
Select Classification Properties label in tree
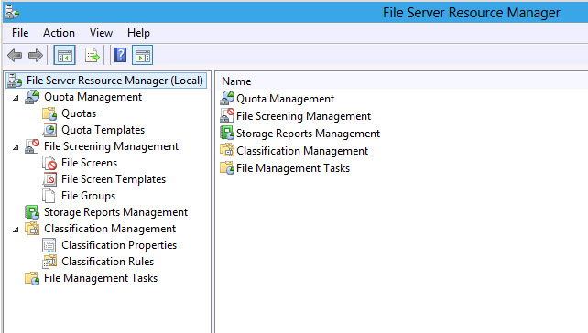click(x=119, y=245)
